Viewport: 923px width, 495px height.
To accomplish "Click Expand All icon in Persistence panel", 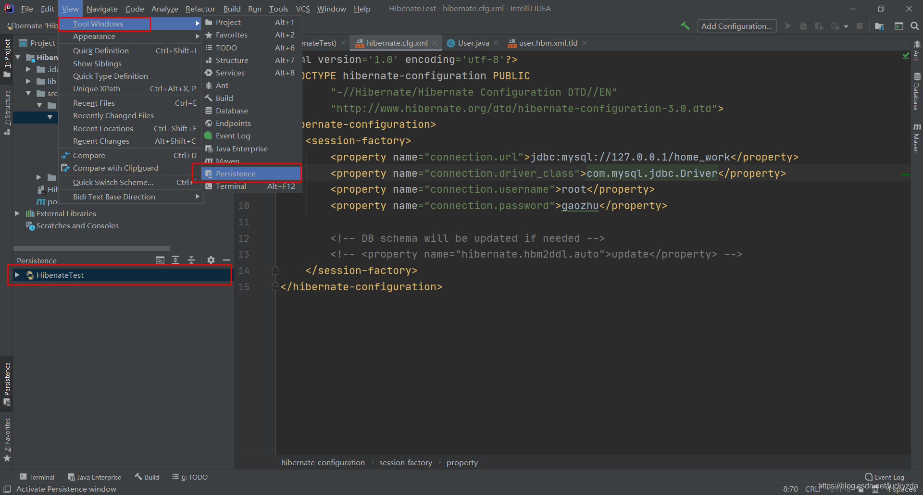I will click(175, 260).
